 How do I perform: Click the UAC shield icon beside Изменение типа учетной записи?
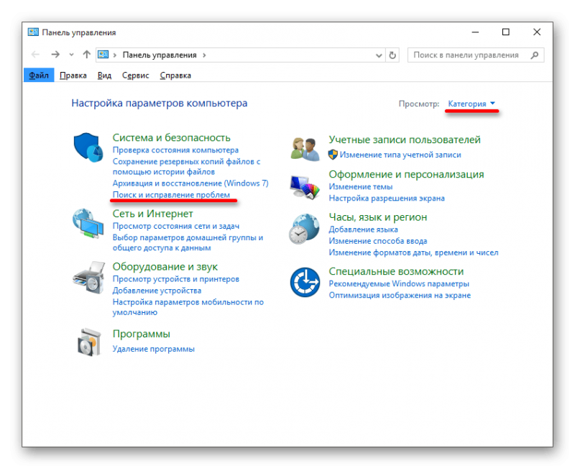tap(333, 155)
